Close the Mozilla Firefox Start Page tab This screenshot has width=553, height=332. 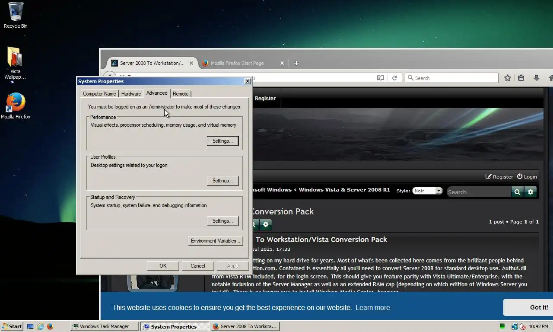tap(282, 63)
